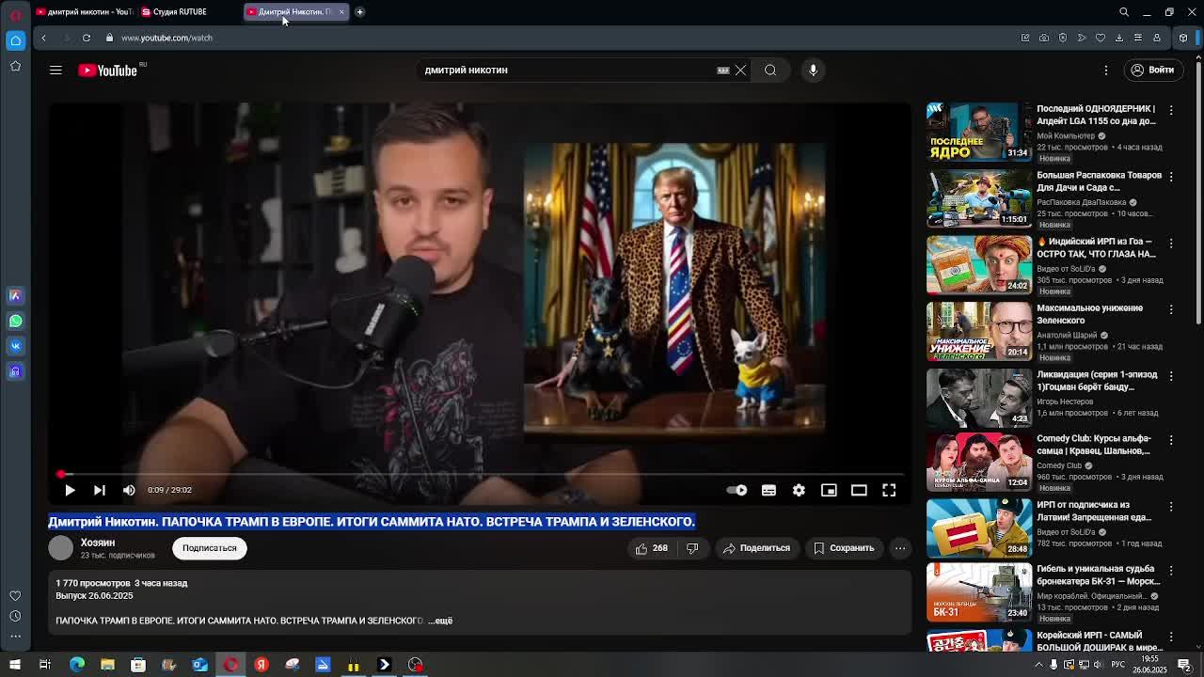Switch to the Студия RUTUBE tab
Image resolution: width=1204 pixels, height=677 pixels.
point(179,11)
